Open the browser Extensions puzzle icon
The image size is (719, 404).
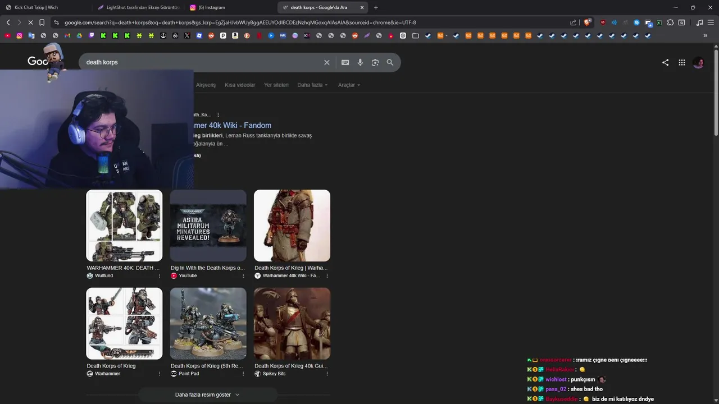[670, 22]
